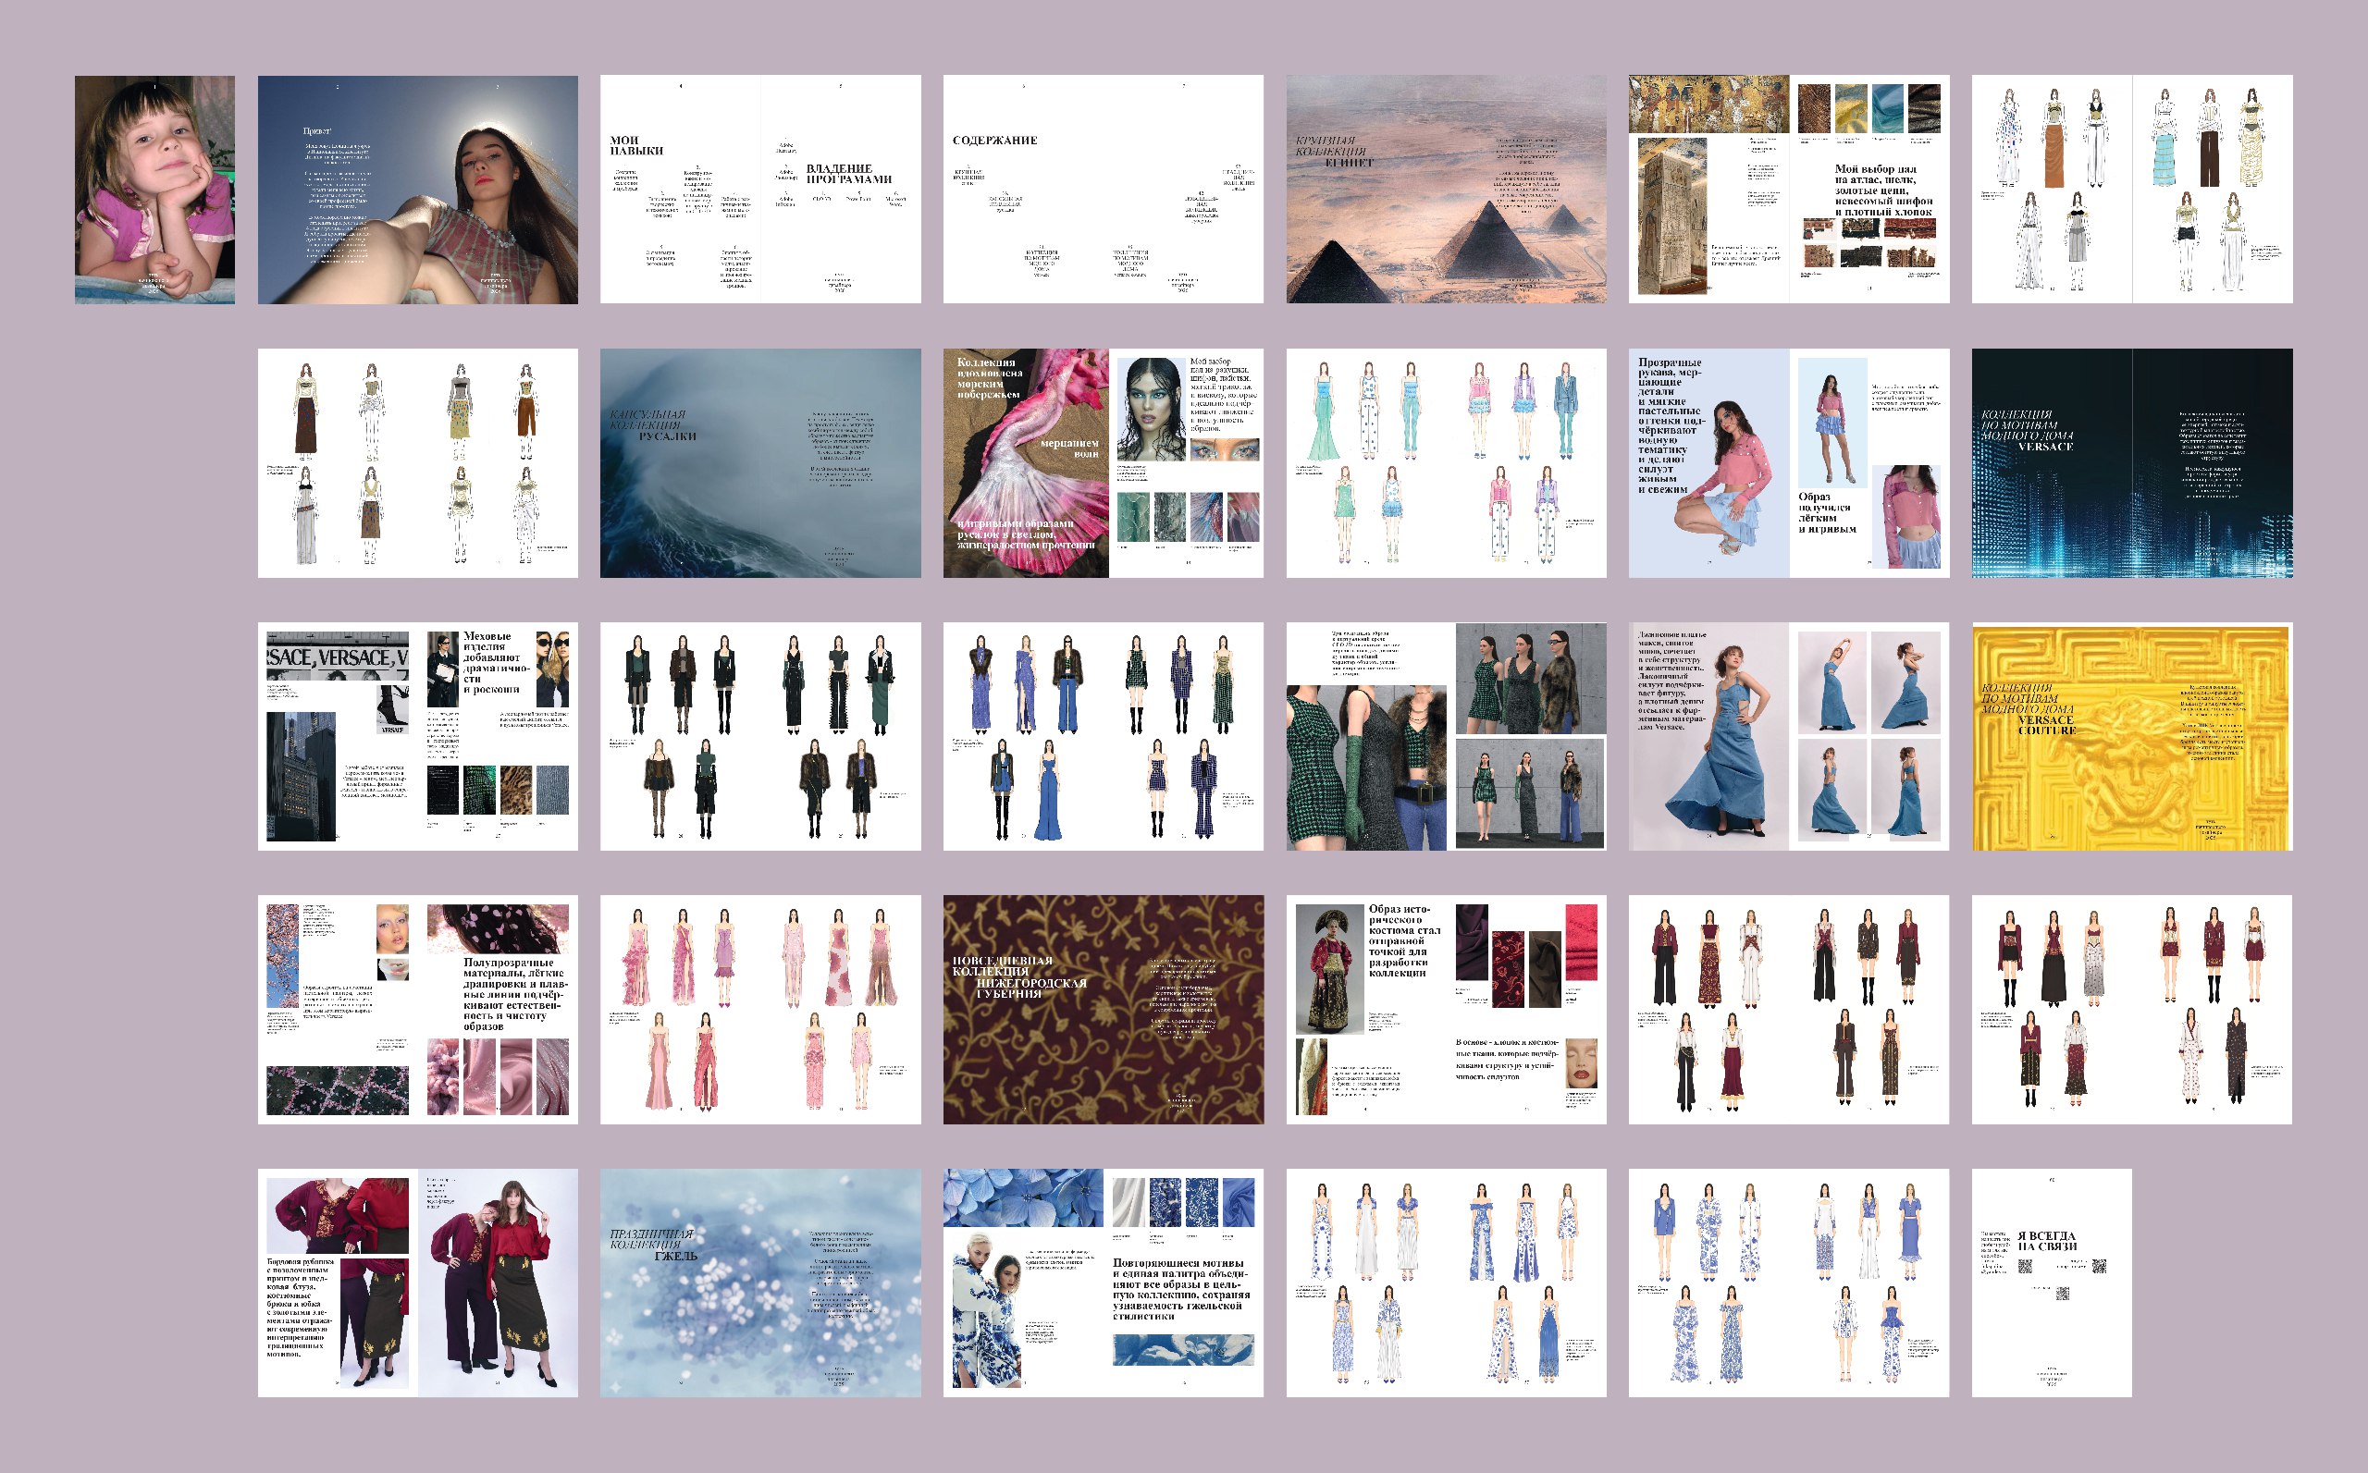
Task: Select the golden Versace Couture Medusa spread
Action: [x=2131, y=736]
